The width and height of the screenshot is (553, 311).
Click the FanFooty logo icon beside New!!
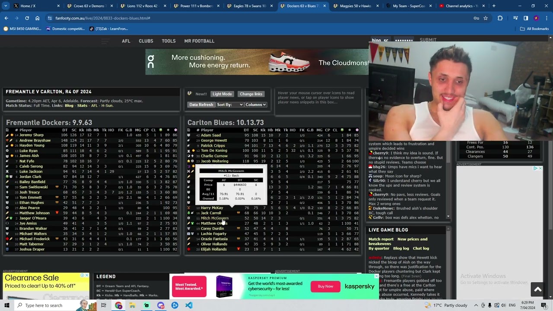[190, 94]
